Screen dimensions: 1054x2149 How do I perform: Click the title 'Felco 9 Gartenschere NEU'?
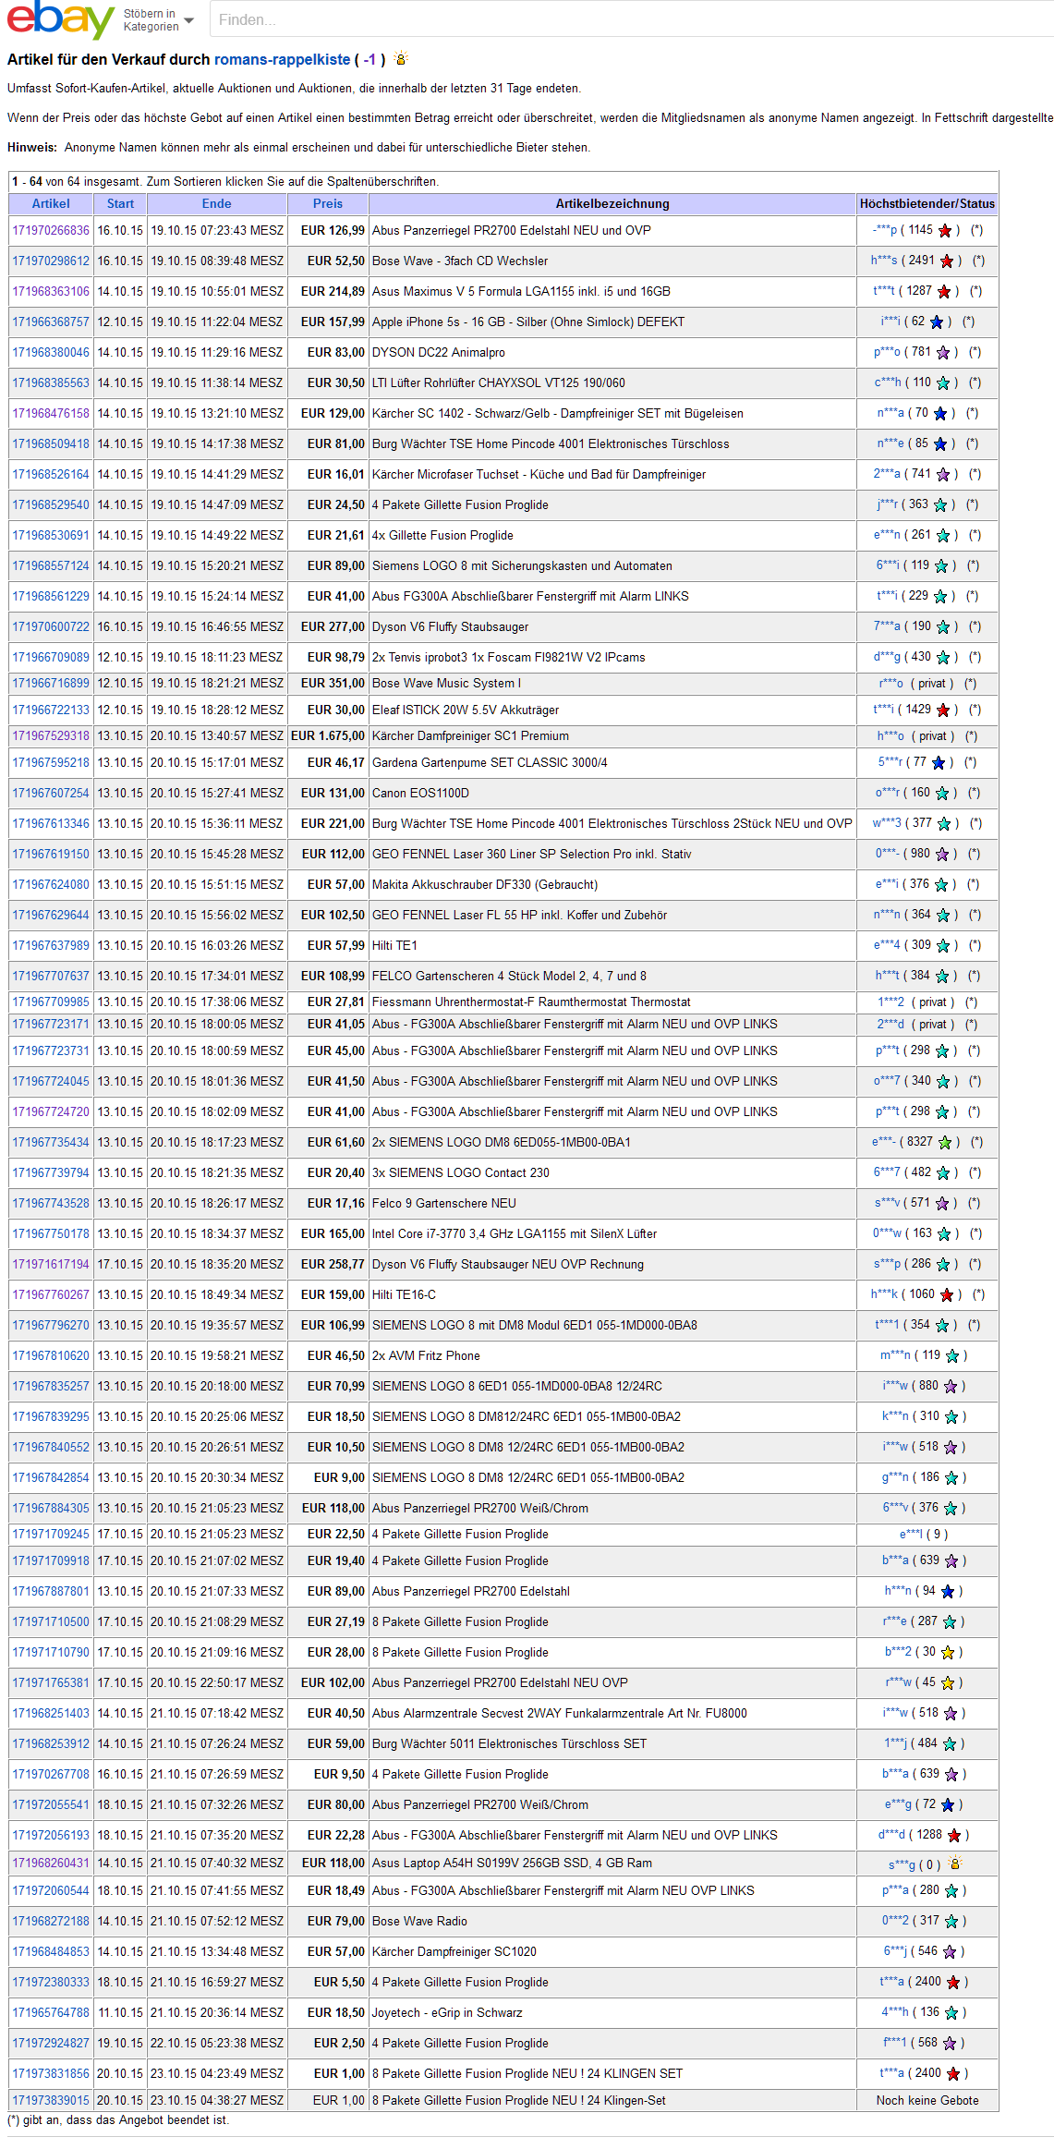click(444, 1204)
